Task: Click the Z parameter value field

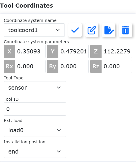Action: (117, 51)
